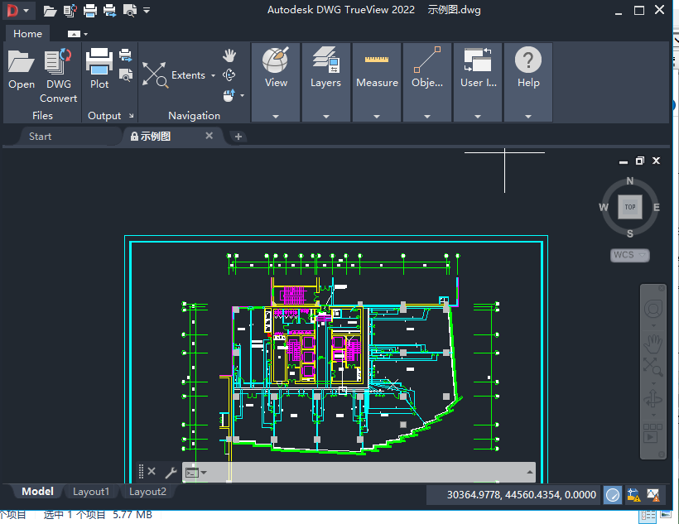Expand the Object Snap panel dropdown arrow

427,117
